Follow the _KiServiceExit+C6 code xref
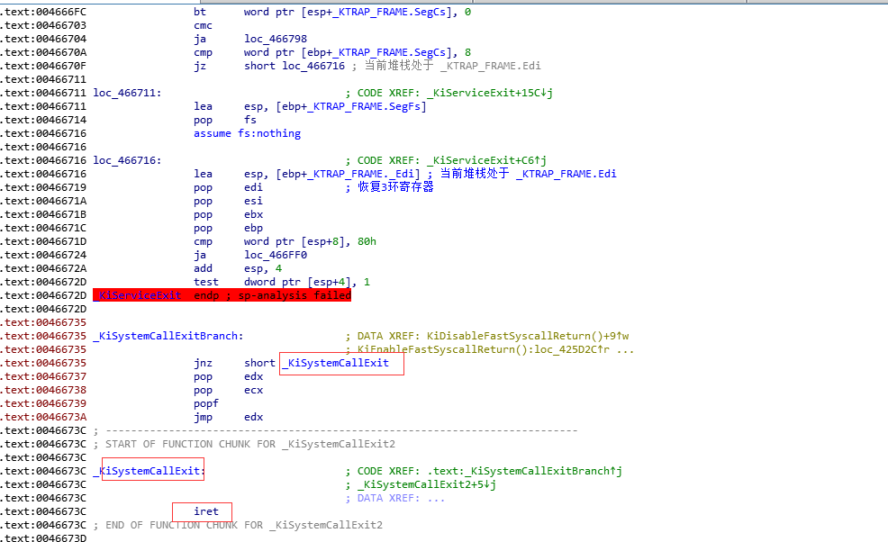The width and height of the screenshot is (888, 542). pyautogui.click(x=486, y=161)
